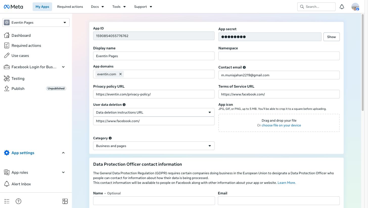Open Dashboard in the sidebar
This screenshot has width=368, height=208.
[x=21, y=36]
